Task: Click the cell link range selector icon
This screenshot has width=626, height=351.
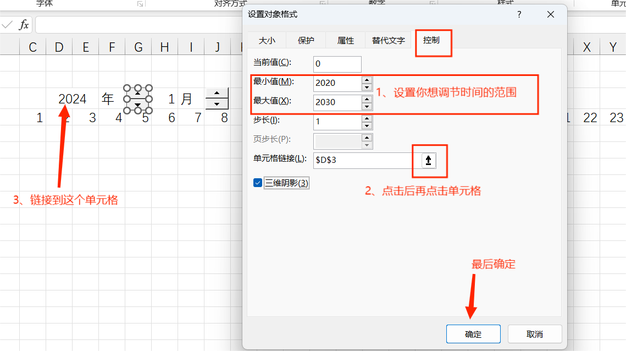Action: 428,160
